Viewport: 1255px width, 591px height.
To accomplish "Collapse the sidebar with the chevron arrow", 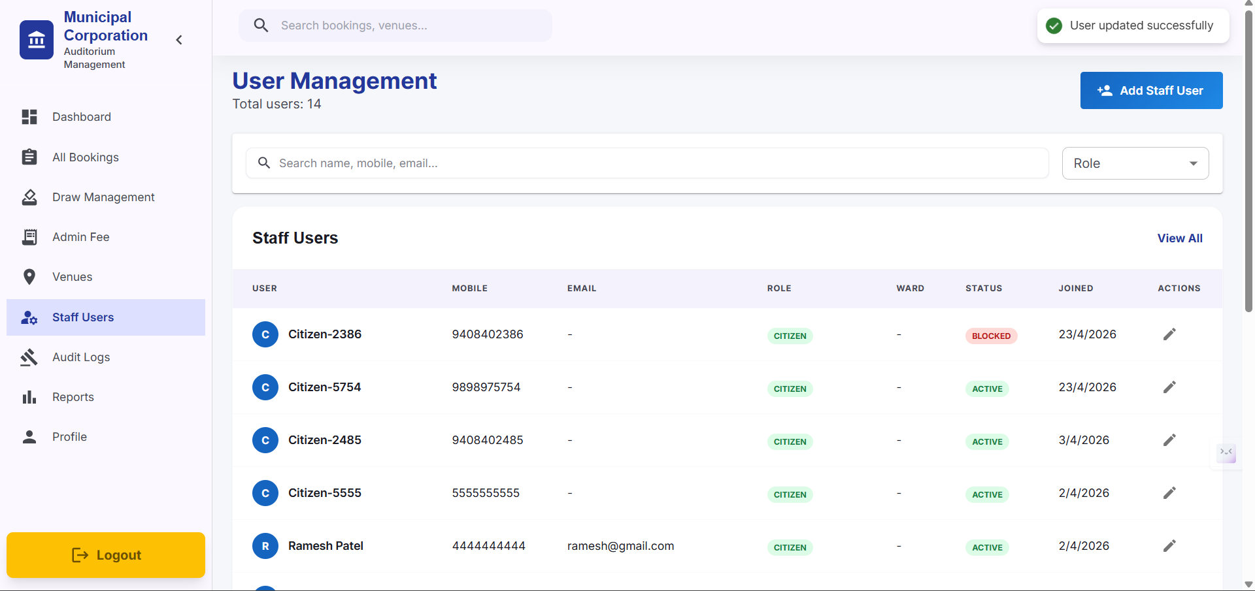I will [x=179, y=40].
